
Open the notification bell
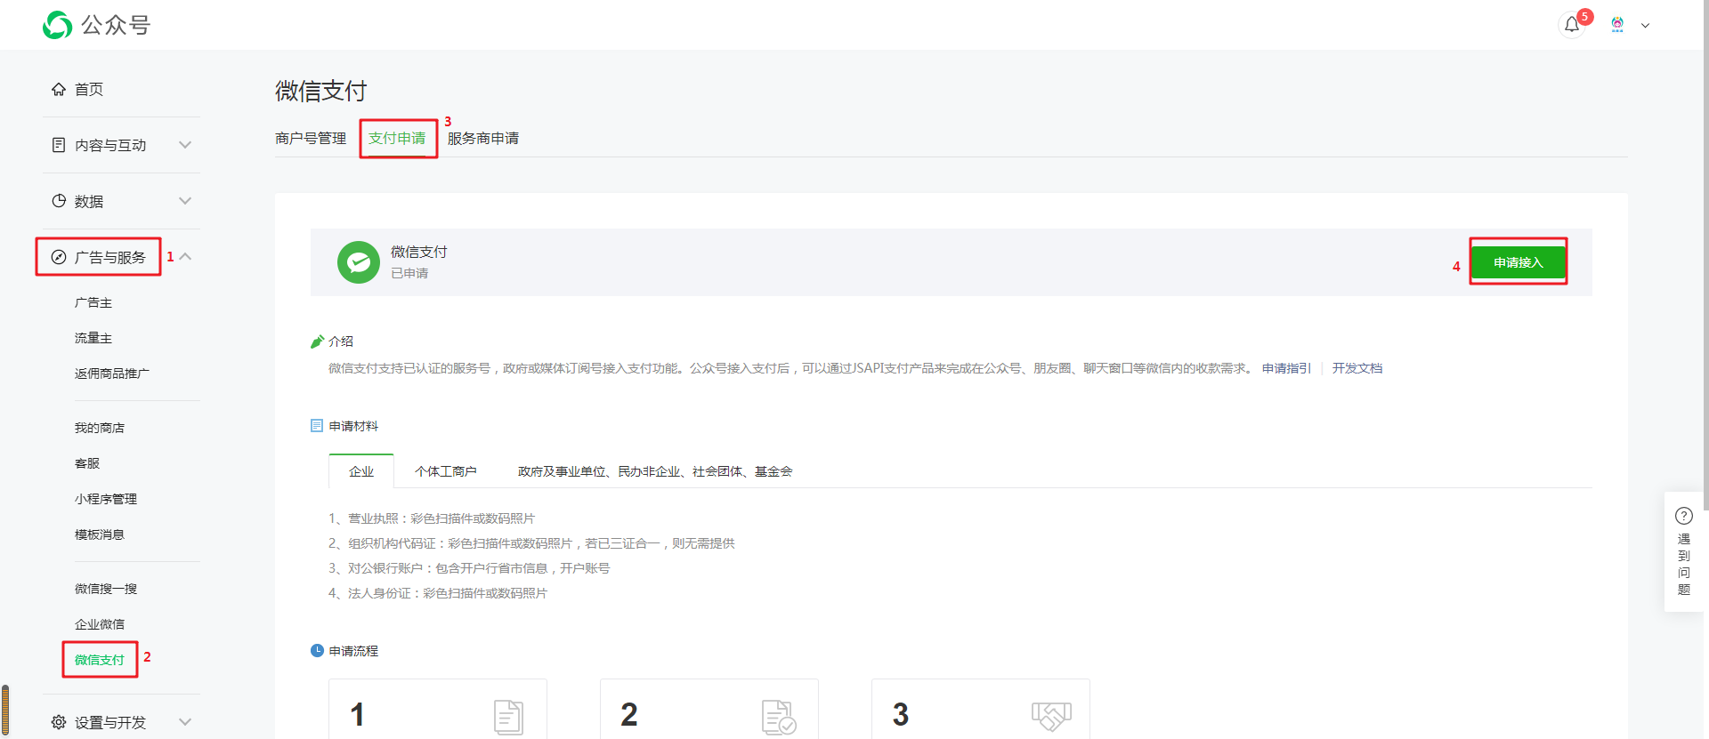coord(1572,25)
